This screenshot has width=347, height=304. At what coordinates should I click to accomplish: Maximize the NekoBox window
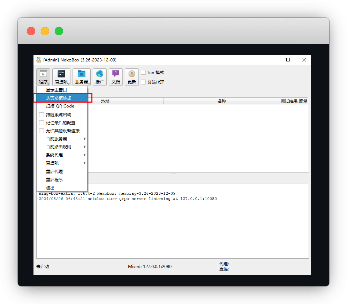[x=288, y=60]
